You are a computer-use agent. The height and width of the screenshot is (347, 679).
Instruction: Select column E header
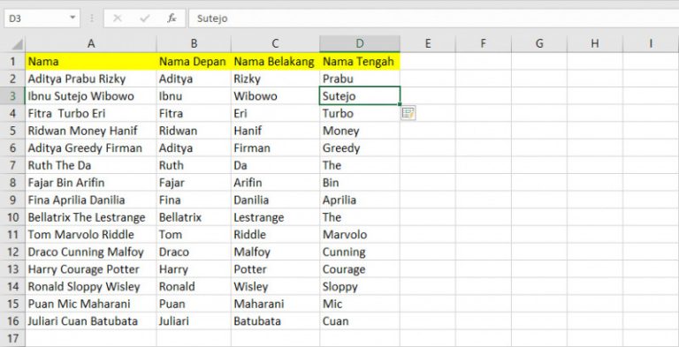coord(428,43)
